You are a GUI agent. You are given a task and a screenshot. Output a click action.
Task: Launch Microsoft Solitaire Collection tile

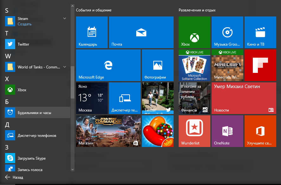click(195, 65)
